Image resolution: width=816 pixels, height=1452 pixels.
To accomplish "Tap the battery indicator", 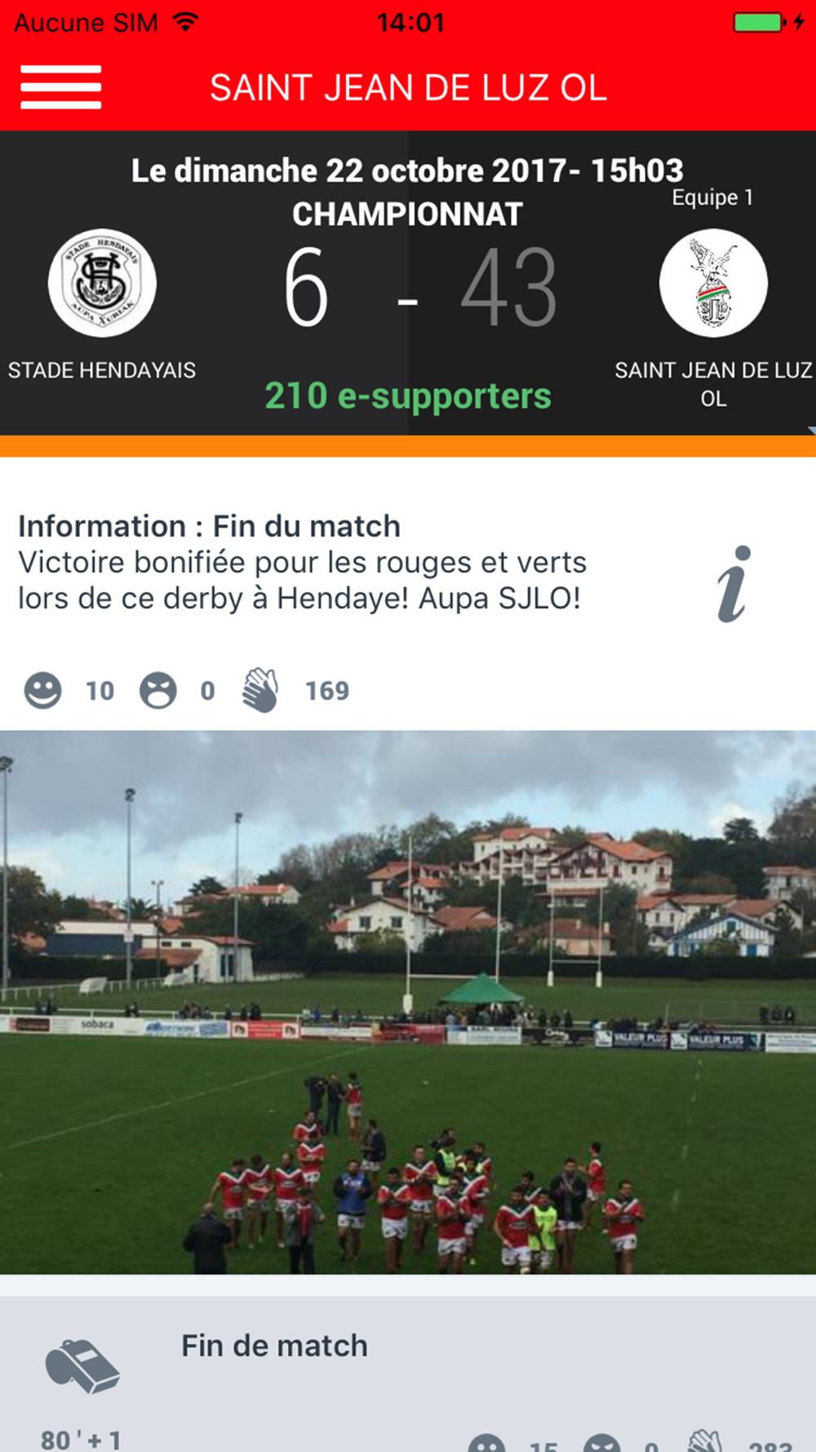I will click(x=765, y=22).
